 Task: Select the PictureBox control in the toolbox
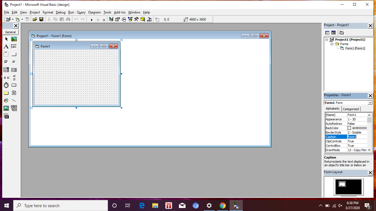click(x=14, y=39)
